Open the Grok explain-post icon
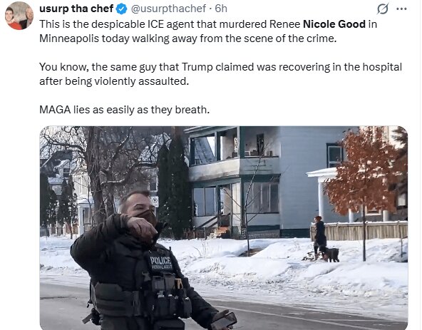 [382, 9]
